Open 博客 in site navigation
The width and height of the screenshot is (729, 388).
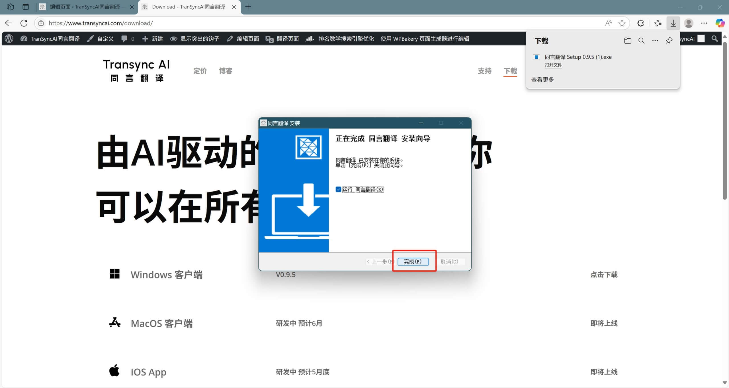pyautogui.click(x=226, y=71)
